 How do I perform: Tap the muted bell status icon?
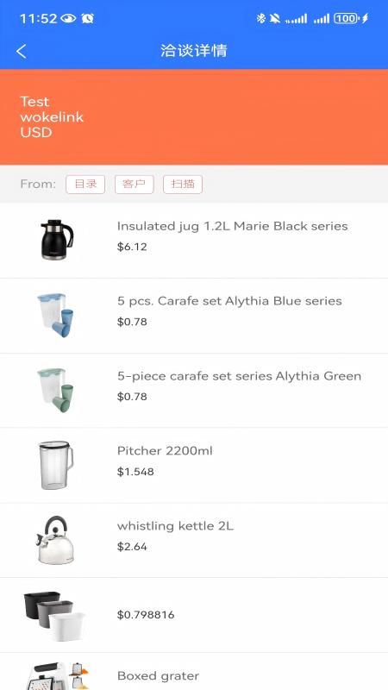coord(275,18)
